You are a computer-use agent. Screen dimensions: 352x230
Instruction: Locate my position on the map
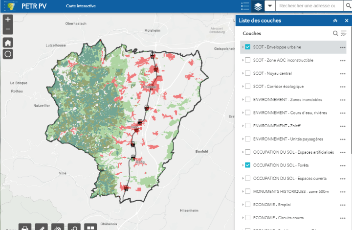click(x=8, y=54)
